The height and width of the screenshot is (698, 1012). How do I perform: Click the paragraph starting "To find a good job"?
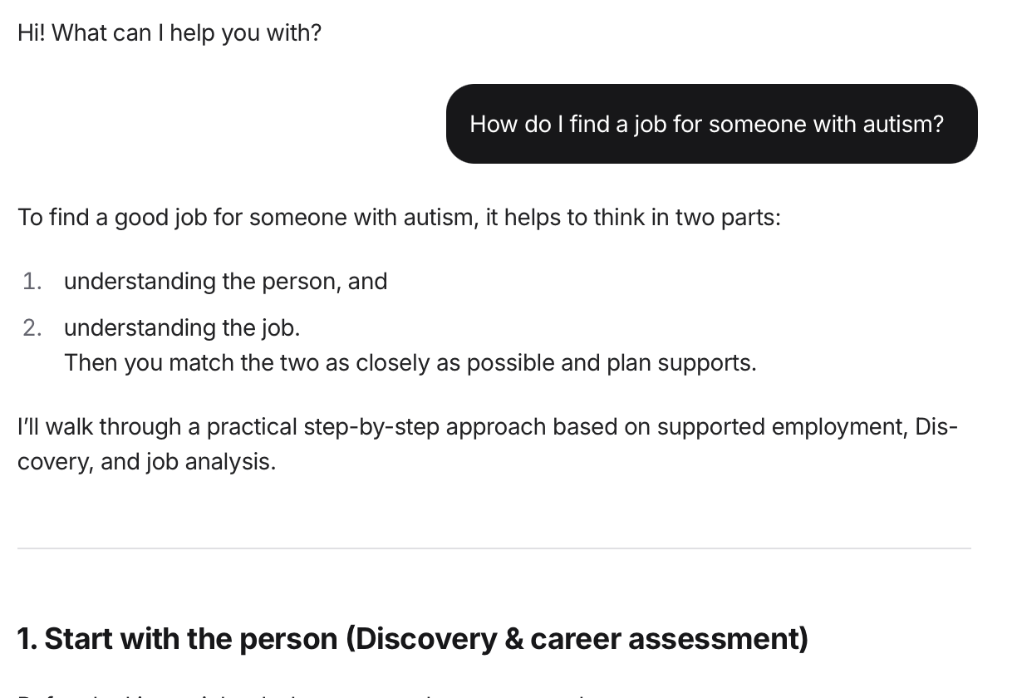(399, 217)
